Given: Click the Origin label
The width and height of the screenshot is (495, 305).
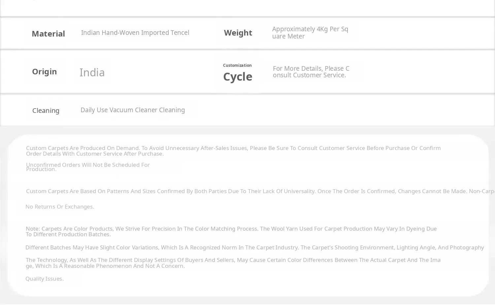Looking at the screenshot, I should click(45, 71).
